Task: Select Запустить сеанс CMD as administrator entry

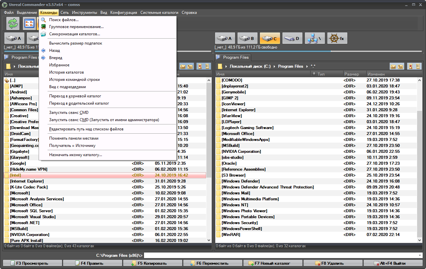Action: coord(108,120)
